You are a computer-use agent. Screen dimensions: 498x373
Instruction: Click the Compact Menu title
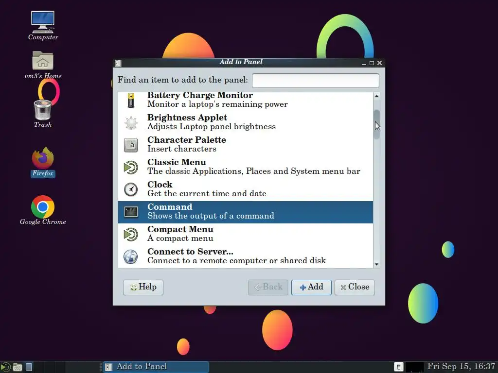180,229
